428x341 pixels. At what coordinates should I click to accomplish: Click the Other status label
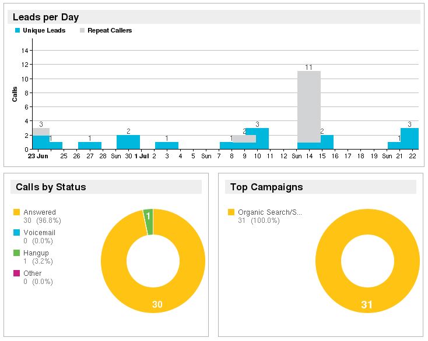tap(33, 273)
